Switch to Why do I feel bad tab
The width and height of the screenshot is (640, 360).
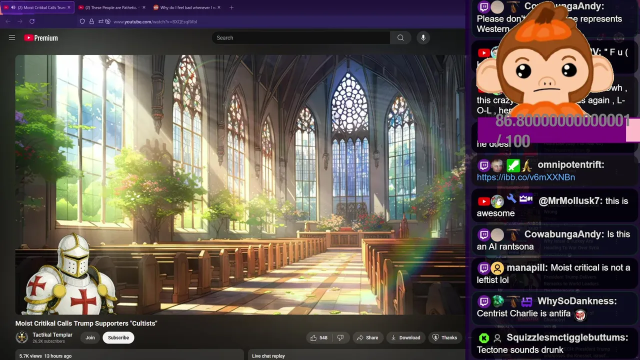[x=187, y=7]
